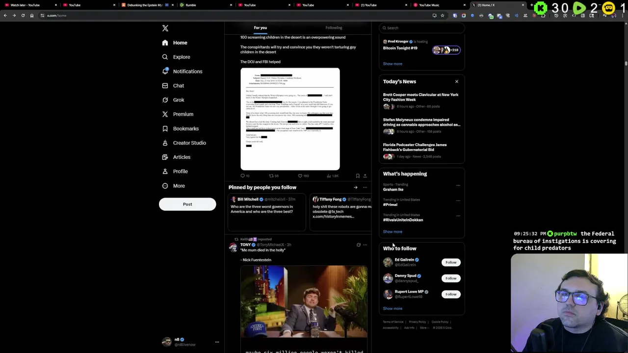Play the TONY post video thumbnail
This screenshot has height=353, width=628.
tap(304, 302)
